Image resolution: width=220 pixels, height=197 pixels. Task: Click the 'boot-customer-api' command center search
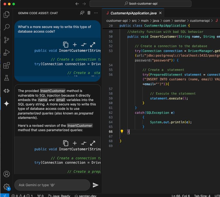(140, 4)
